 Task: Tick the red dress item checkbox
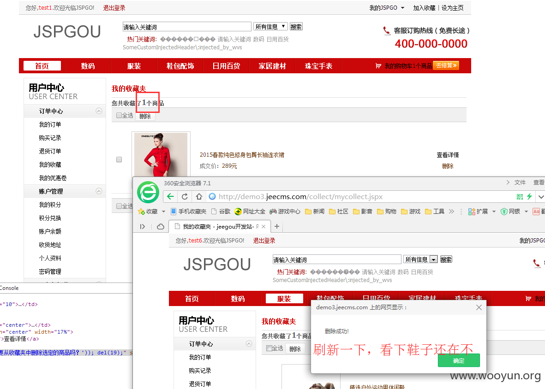pyautogui.click(x=119, y=159)
